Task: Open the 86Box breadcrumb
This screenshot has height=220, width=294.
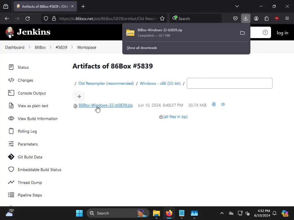Action: (40, 47)
